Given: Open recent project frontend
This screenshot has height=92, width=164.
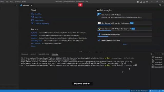Looking at the screenshot, I should (x=34, y=36).
